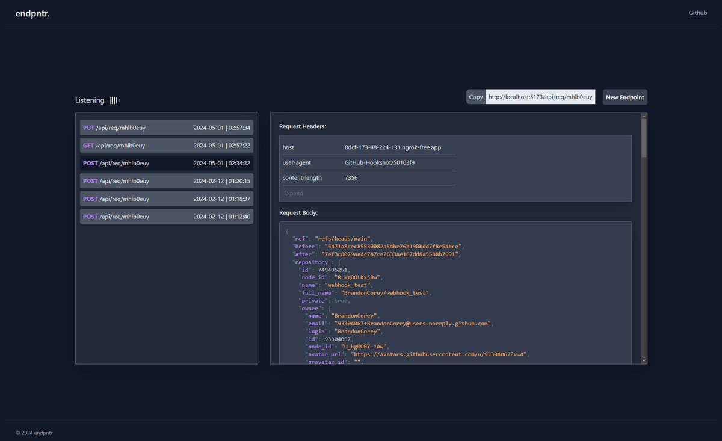Viewport: 722px width, 441px height.
Task: Click the Copy button
Action: (x=476, y=97)
